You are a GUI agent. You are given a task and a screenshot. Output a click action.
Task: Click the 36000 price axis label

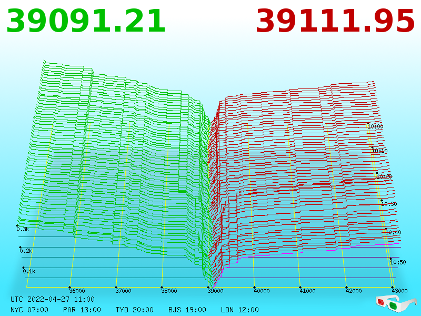[77, 291]
